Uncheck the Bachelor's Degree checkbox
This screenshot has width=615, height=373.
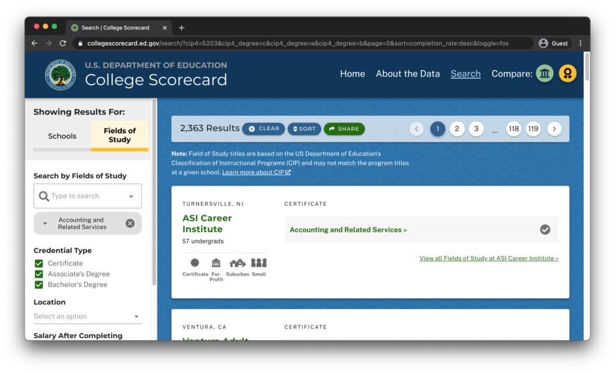coord(39,284)
